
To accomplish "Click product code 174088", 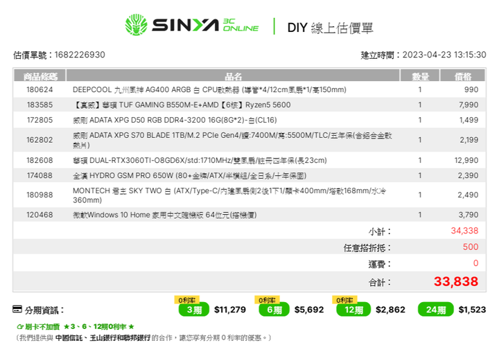I will pyautogui.click(x=40, y=175).
